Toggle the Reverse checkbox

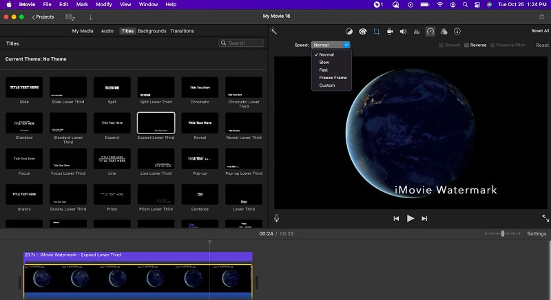click(x=467, y=45)
